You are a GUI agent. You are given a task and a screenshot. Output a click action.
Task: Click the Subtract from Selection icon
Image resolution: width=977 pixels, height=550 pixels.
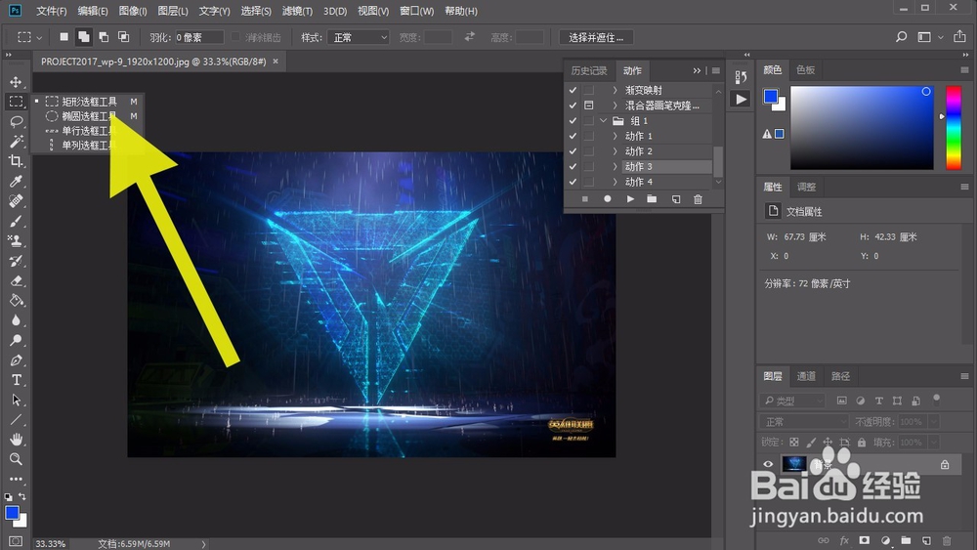click(x=105, y=37)
